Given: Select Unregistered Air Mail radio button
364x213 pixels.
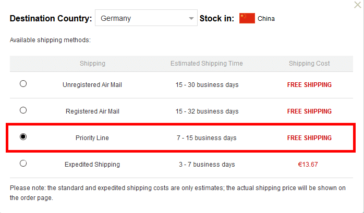Looking at the screenshot, I should [23, 84].
